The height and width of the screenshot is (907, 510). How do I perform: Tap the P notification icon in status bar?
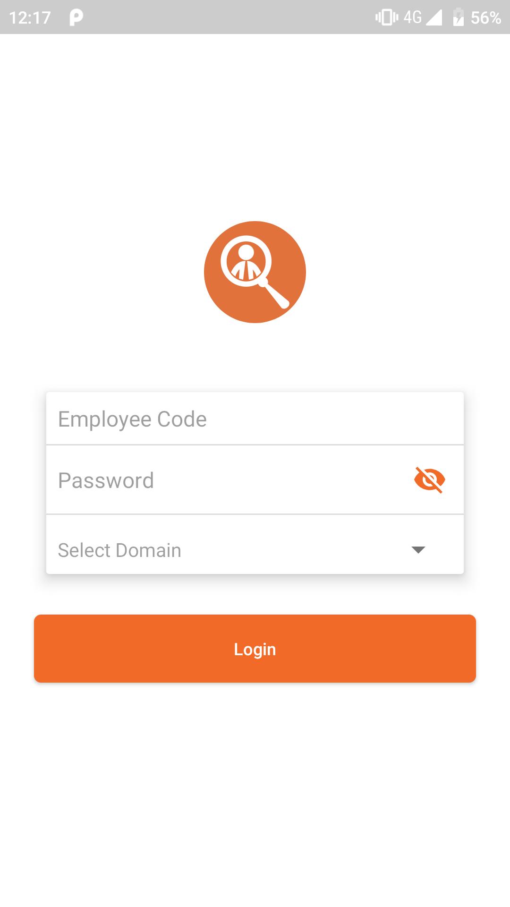point(76,17)
